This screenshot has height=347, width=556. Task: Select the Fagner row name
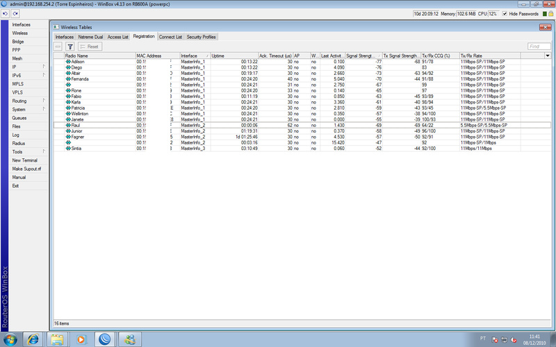pyautogui.click(x=77, y=137)
